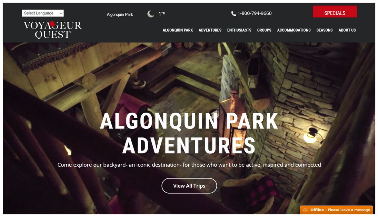Open the Algonquin Park menu
Image resolution: width=378 pixels, height=217 pixels.
coord(178,30)
